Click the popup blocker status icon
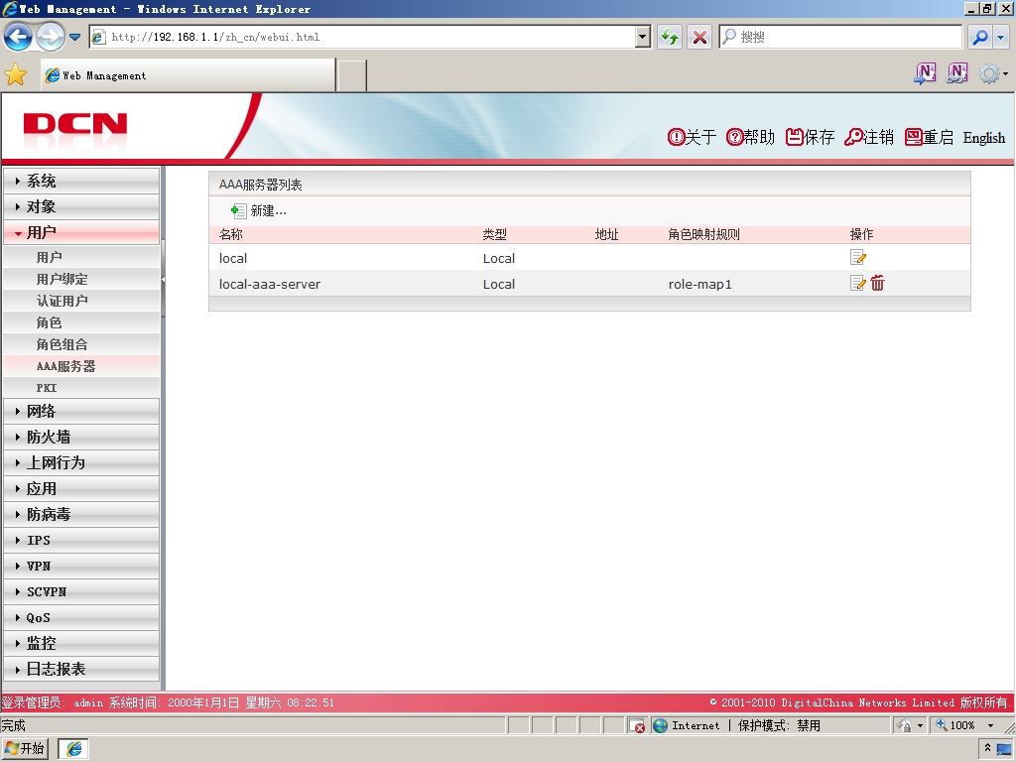Image resolution: width=1016 pixels, height=762 pixels. (637, 725)
